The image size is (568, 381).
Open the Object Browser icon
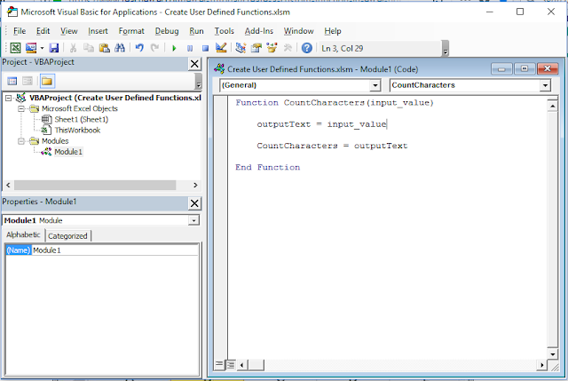[x=272, y=48]
